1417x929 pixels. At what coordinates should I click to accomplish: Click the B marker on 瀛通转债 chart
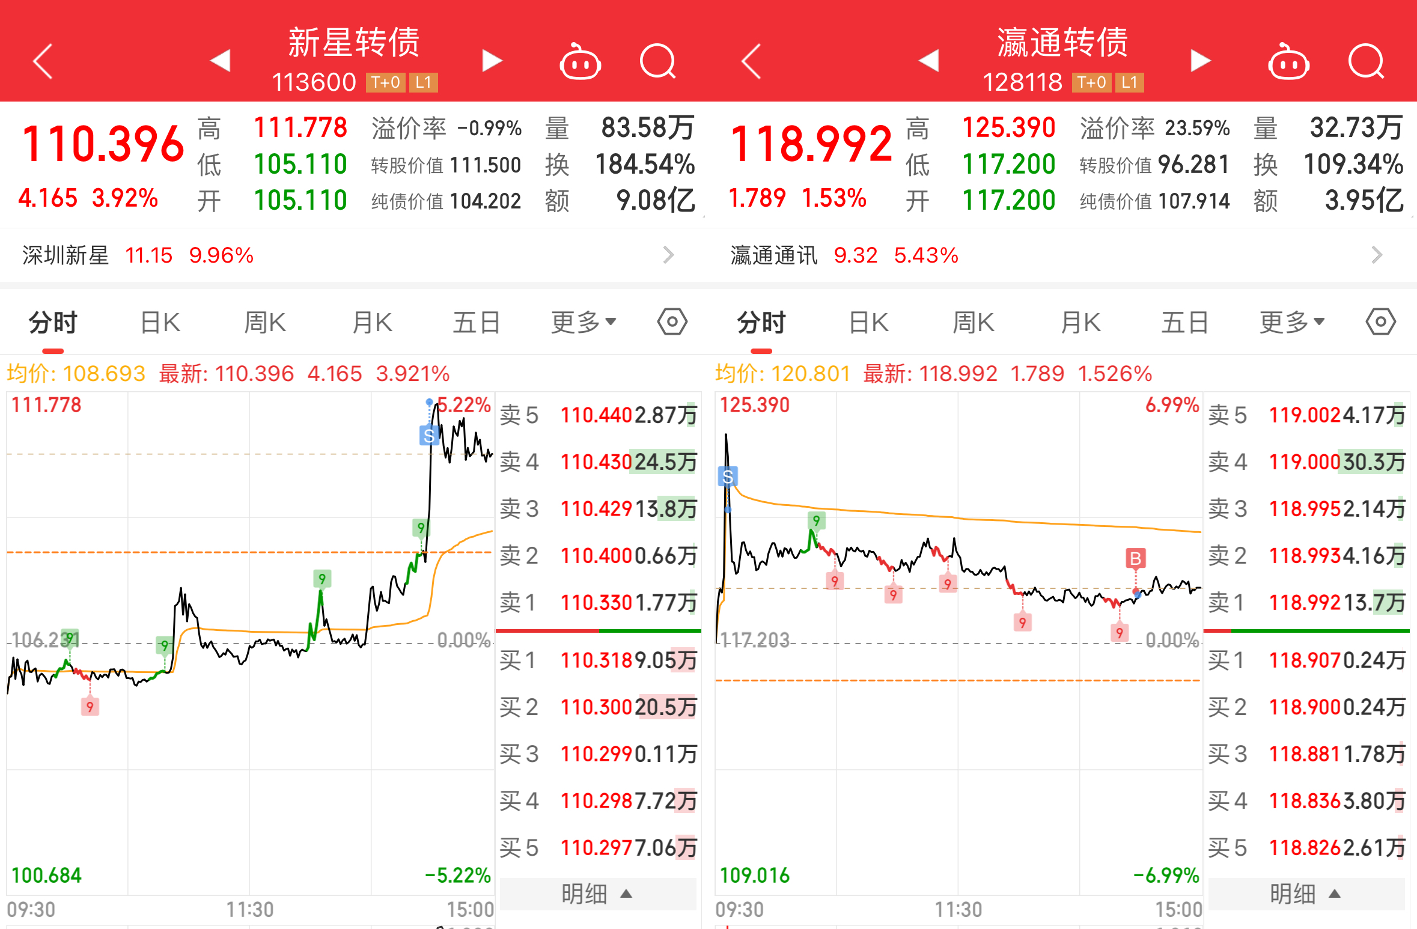pyautogui.click(x=1135, y=559)
